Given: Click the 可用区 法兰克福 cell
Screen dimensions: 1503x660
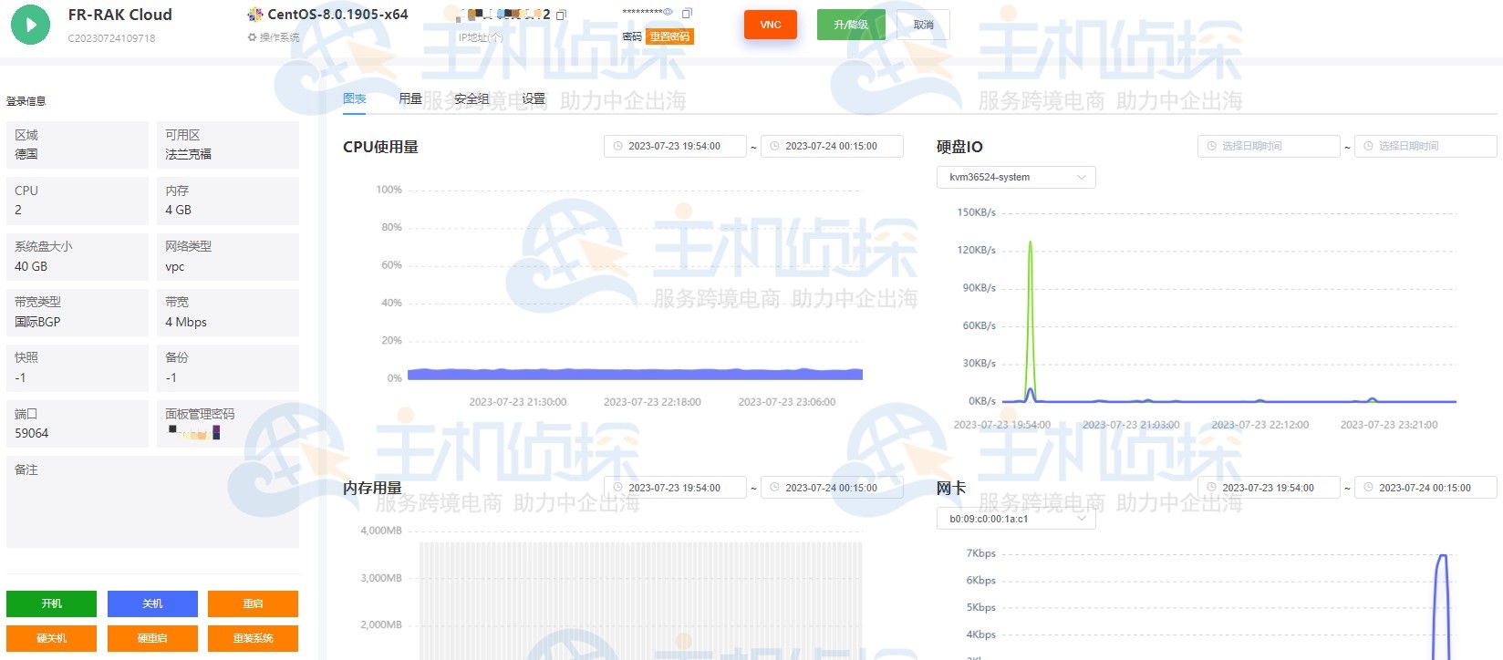Looking at the screenshot, I should coord(228,145).
